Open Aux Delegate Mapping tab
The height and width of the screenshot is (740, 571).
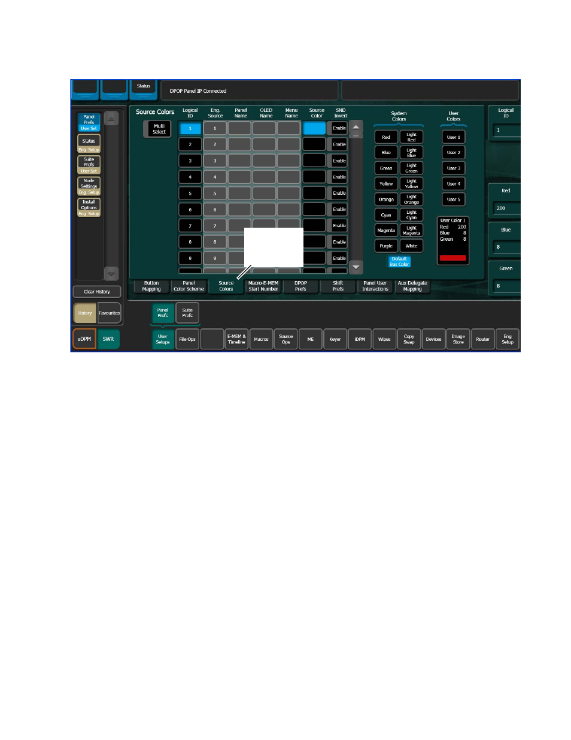412,286
